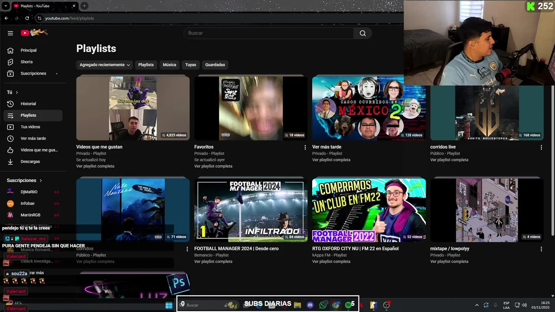Open Shorts from the sidebar
This screenshot has width=555, height=312.
tap(33, 62)
